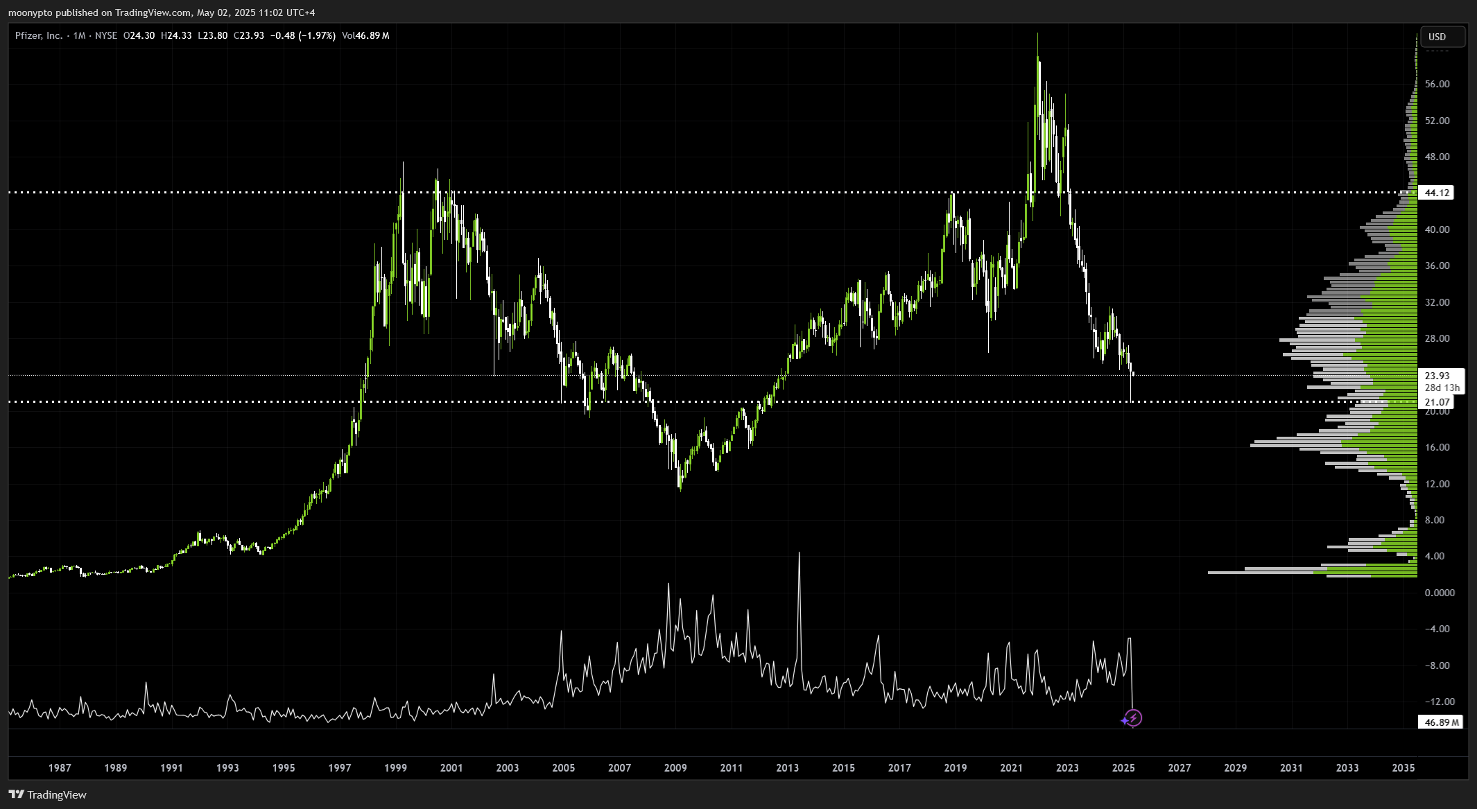The height and width of the screenshot is (809, 1477).
Task: Click the 36.00 price axis label
Action: tap(1437, 266)
